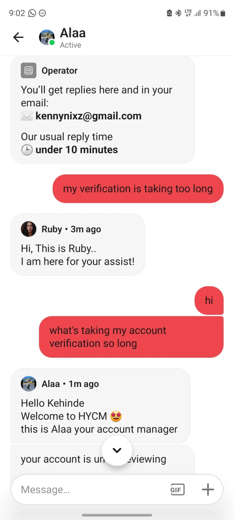The width and height of the screenshot is (234, 520).
Task: Tap the envelope icon beside email
Action: pyautogui.click(x=27, y=116)
